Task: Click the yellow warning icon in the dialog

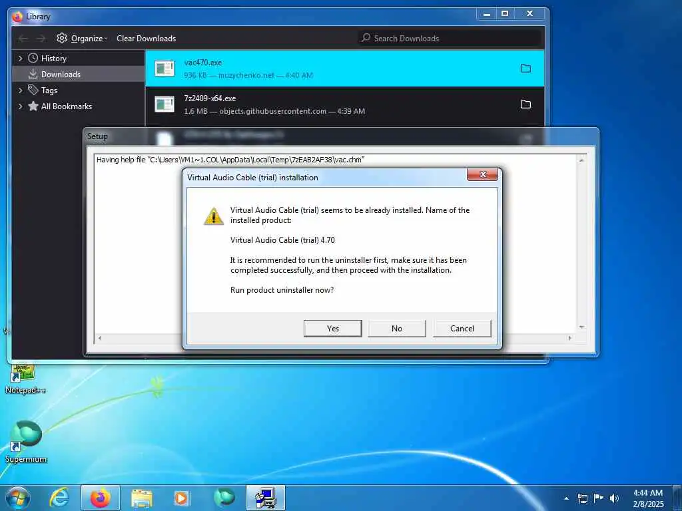Action: click(x=214, y=216)
